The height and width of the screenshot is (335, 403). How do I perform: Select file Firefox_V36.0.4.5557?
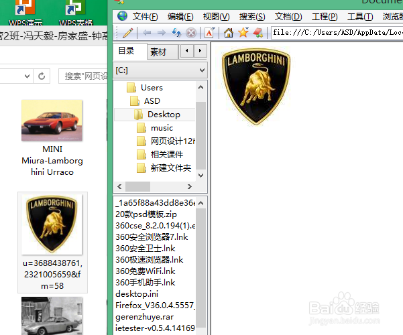tap(155, 306)
